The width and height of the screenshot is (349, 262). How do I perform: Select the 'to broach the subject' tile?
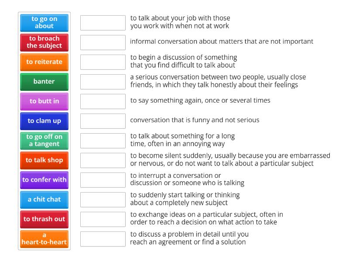[44, 42]
